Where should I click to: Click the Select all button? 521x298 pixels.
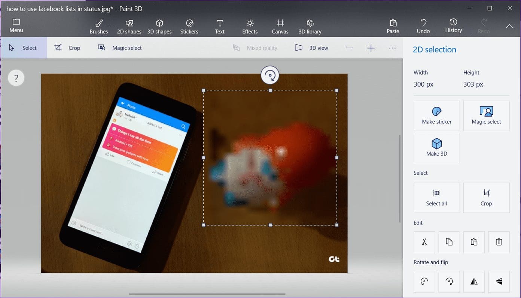click(x=437, y=198)
